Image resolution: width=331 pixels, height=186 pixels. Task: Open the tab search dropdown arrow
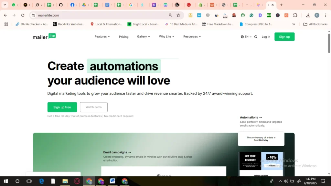5,5
